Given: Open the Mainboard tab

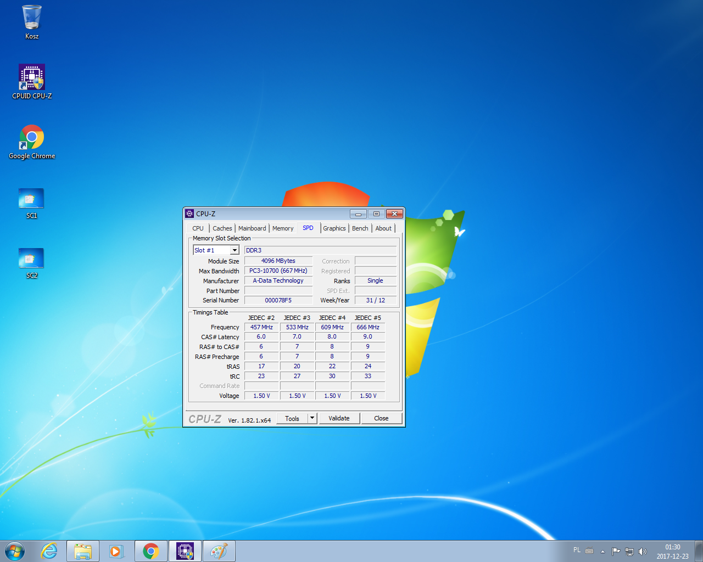Looking at the screenshot, I should tap(252, 228).
